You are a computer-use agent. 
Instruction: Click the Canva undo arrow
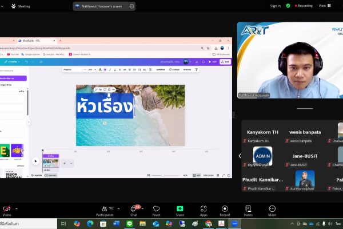click(x=27, y=62)
